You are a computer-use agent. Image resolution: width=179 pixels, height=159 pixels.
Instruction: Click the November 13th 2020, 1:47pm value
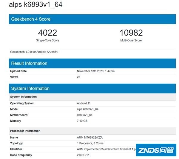96,71
